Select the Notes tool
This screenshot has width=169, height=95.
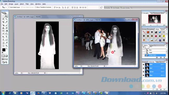3,43
